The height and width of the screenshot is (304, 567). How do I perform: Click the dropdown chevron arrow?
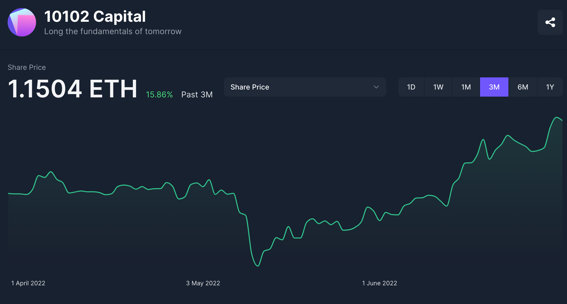click(376, 87)
